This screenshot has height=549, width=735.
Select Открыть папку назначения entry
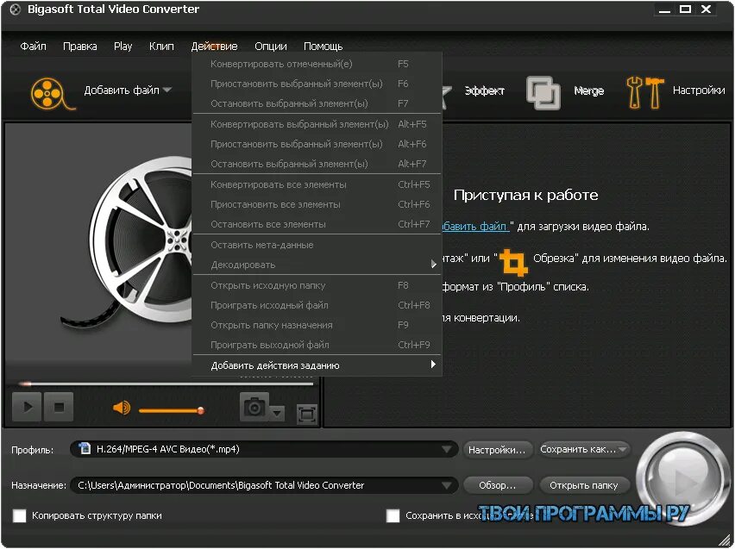(x=317, y=325)
